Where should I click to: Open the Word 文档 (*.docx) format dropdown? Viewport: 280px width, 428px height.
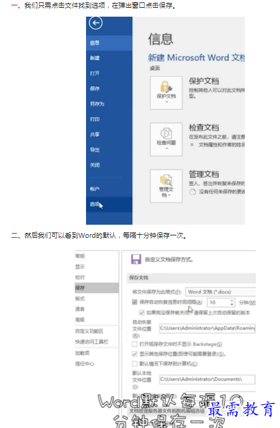click(221, 292)
